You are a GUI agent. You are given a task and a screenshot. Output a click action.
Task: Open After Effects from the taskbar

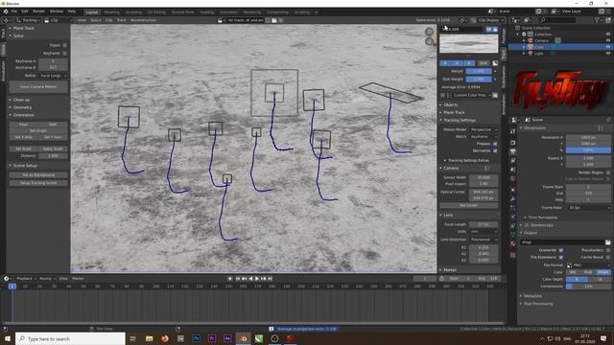click(227, 338)
